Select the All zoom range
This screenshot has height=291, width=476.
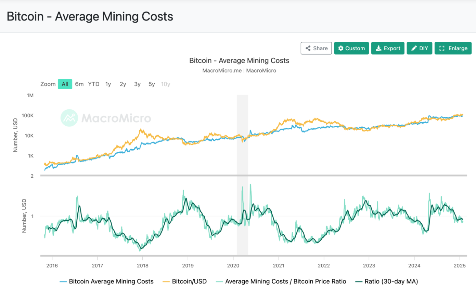[65, 84]
